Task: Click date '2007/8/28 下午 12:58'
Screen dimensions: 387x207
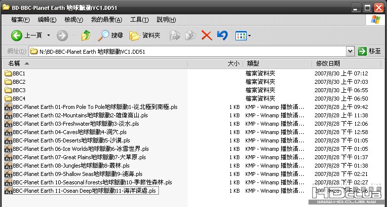Action: pyautogui.click(x=341, y=132)
